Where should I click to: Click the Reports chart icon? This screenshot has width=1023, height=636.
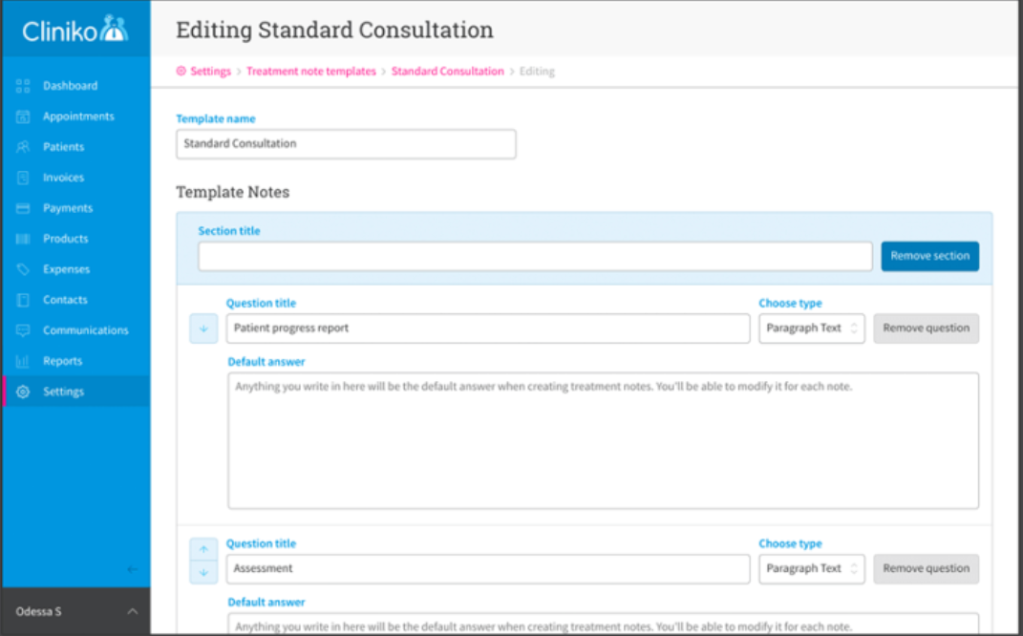(x=24, y=361)
